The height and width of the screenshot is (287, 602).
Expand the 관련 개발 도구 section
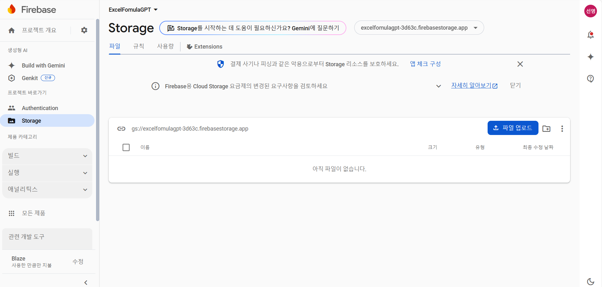[47, 237]
